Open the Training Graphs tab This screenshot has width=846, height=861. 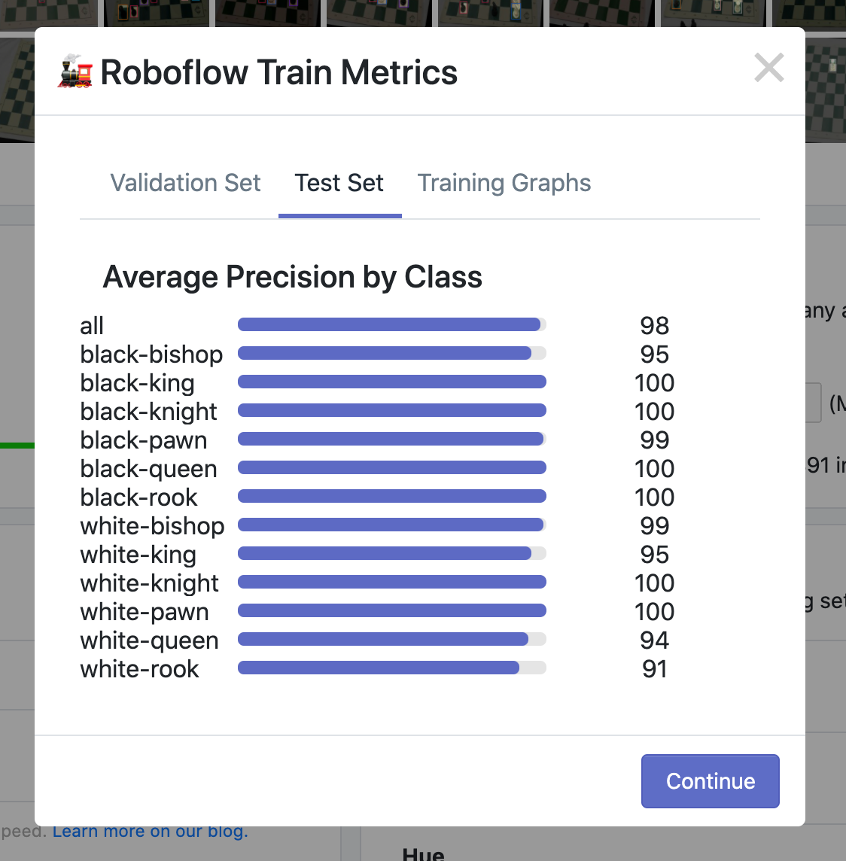pos(504,183)
